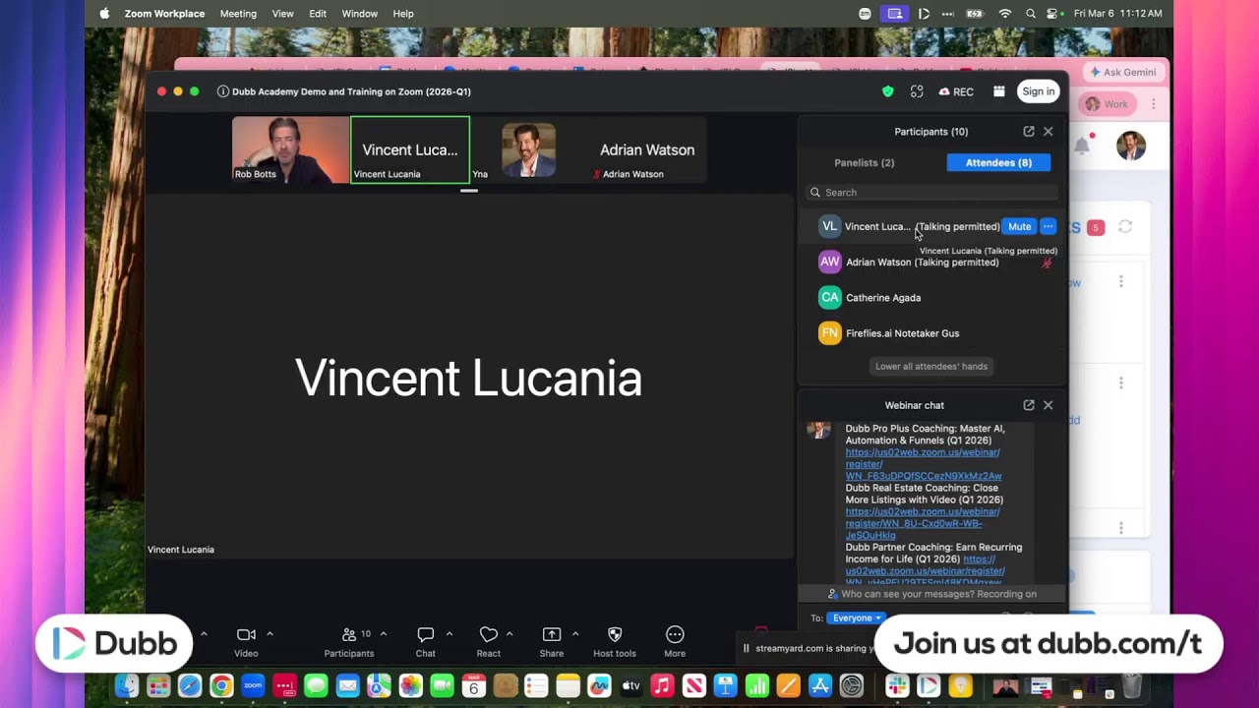Click Spotlight search icon in menu bar
The height and width of the screenshot is (708, 1259).
tap(1031, 14)
